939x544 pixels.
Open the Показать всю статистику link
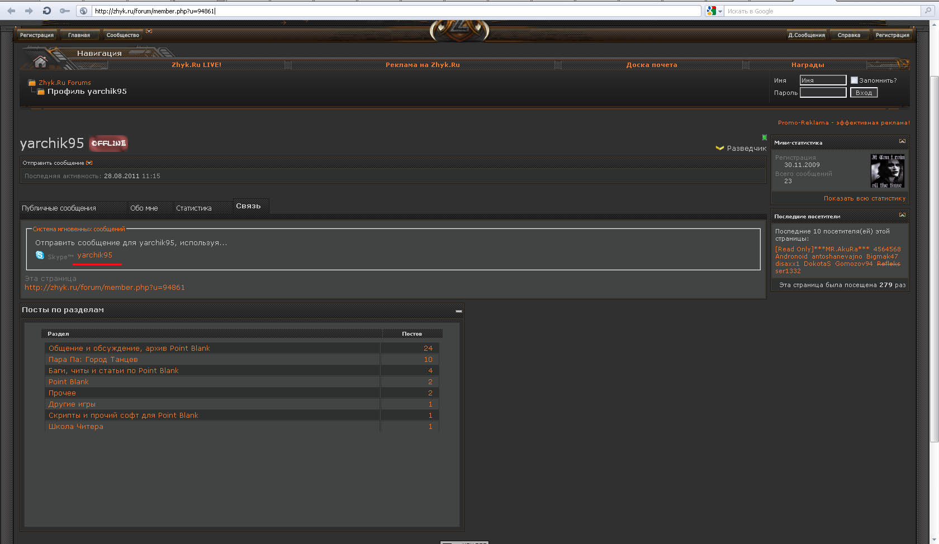point(864,198)
